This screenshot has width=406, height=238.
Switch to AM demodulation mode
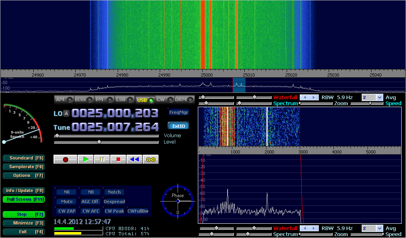pos(63,100)
